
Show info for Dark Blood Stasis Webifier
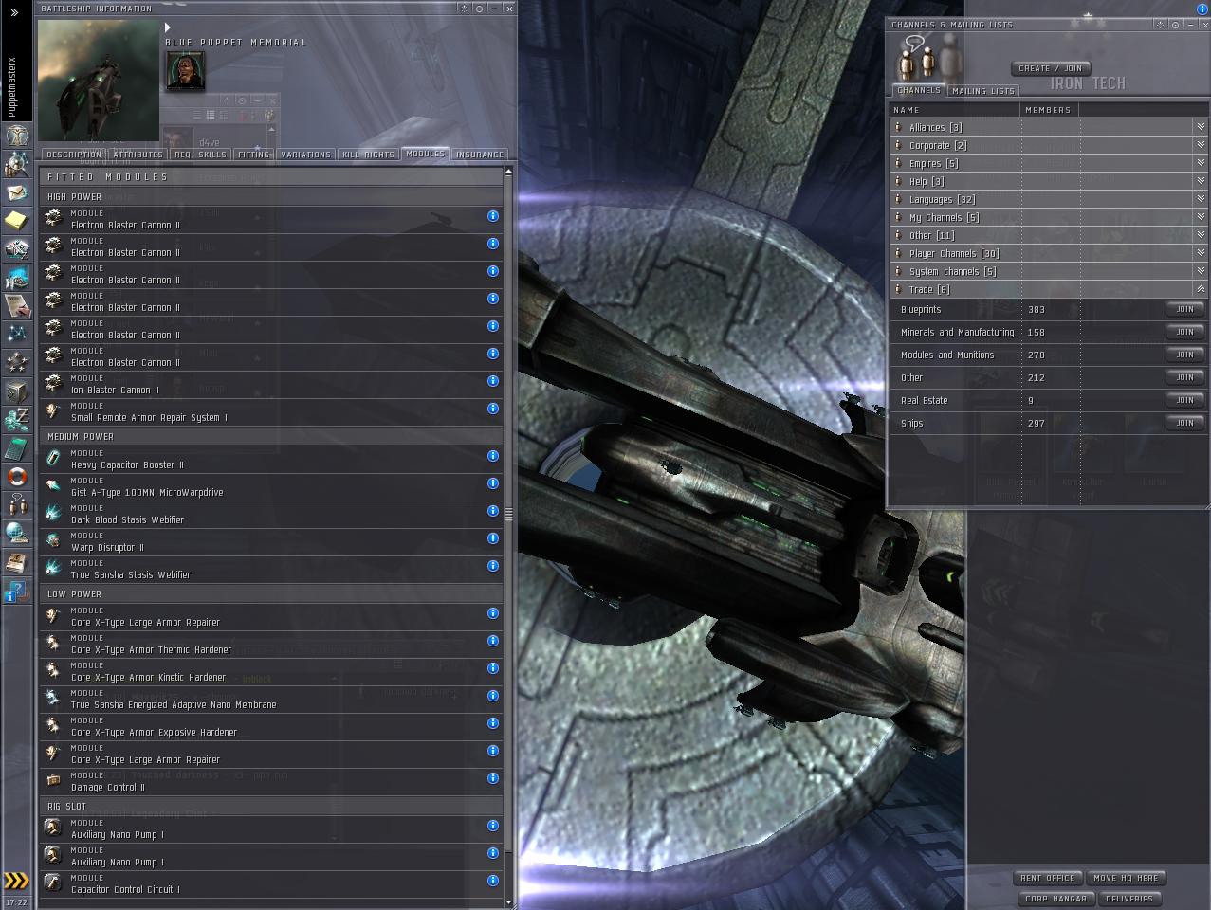493,511
